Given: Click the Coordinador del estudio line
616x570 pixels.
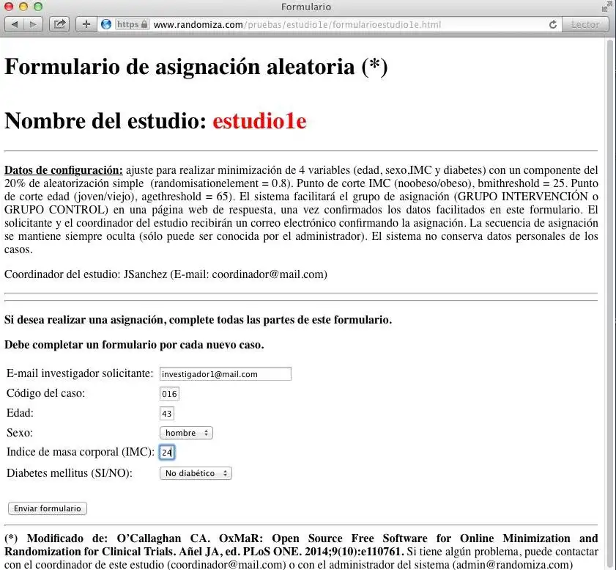Looking at the screenshot, I should pos(166,274).
